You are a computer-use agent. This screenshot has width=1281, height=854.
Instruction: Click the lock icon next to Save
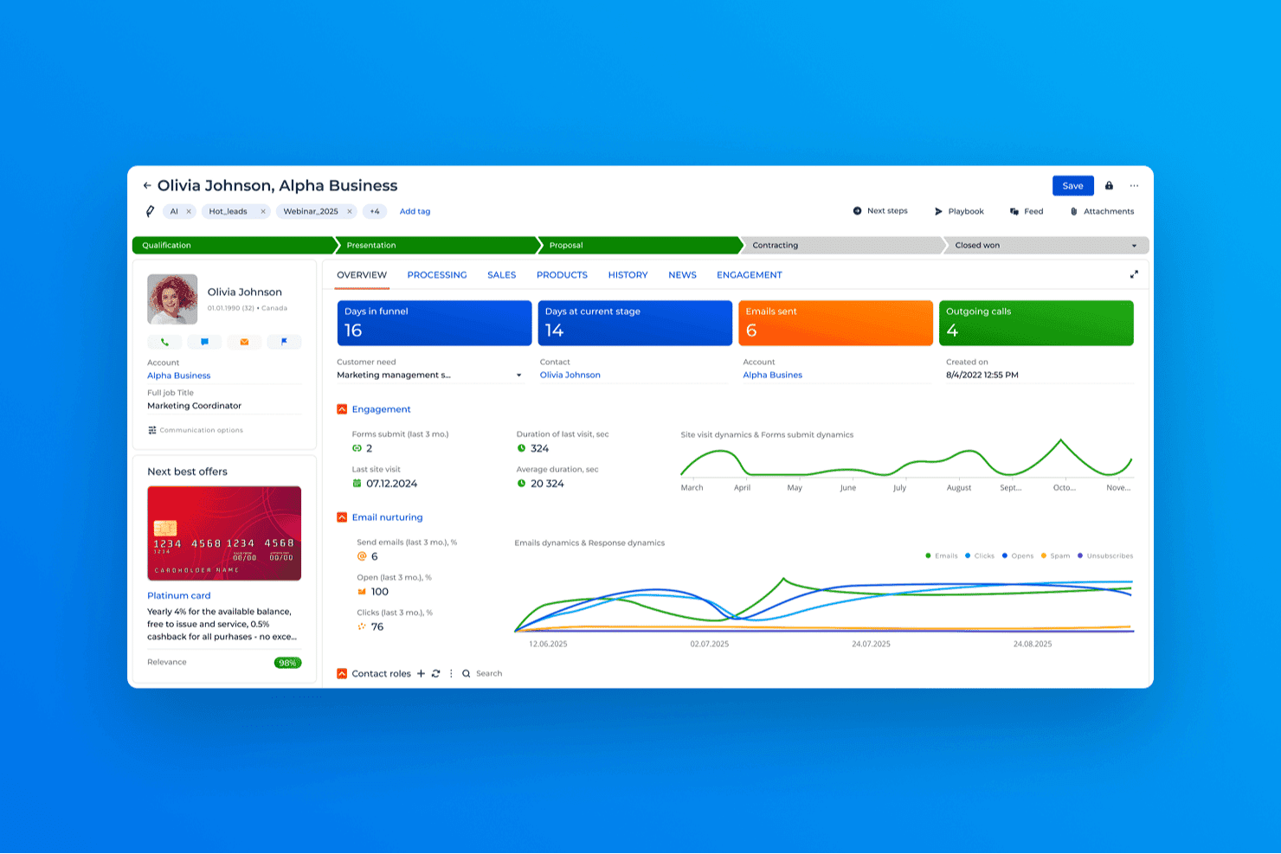1109,185
